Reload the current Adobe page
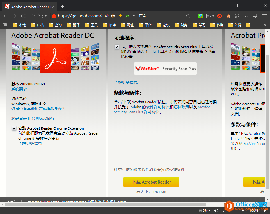Viewport: 270px width, 214px height. tap(24, 16)
